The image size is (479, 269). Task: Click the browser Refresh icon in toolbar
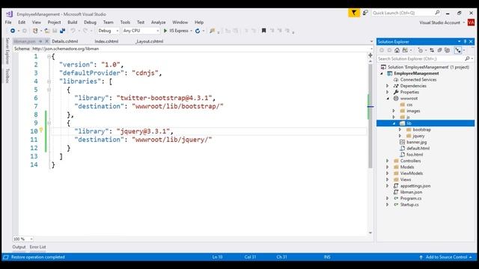(x=198, y=31)
